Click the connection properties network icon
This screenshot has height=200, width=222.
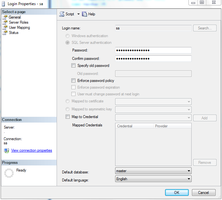pos(6,150)
